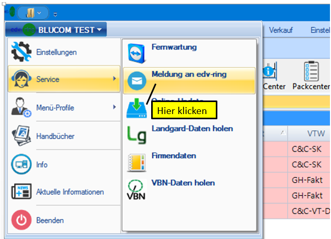The image size is (331, 239).
Task: Click the Einstellungen gear icon
Action: [x=21, y=52]
